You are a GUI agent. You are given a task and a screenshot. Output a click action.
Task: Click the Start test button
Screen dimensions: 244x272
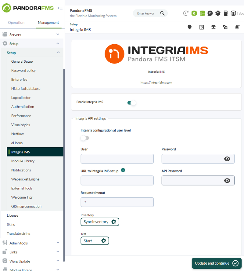[x=95, y=241]
